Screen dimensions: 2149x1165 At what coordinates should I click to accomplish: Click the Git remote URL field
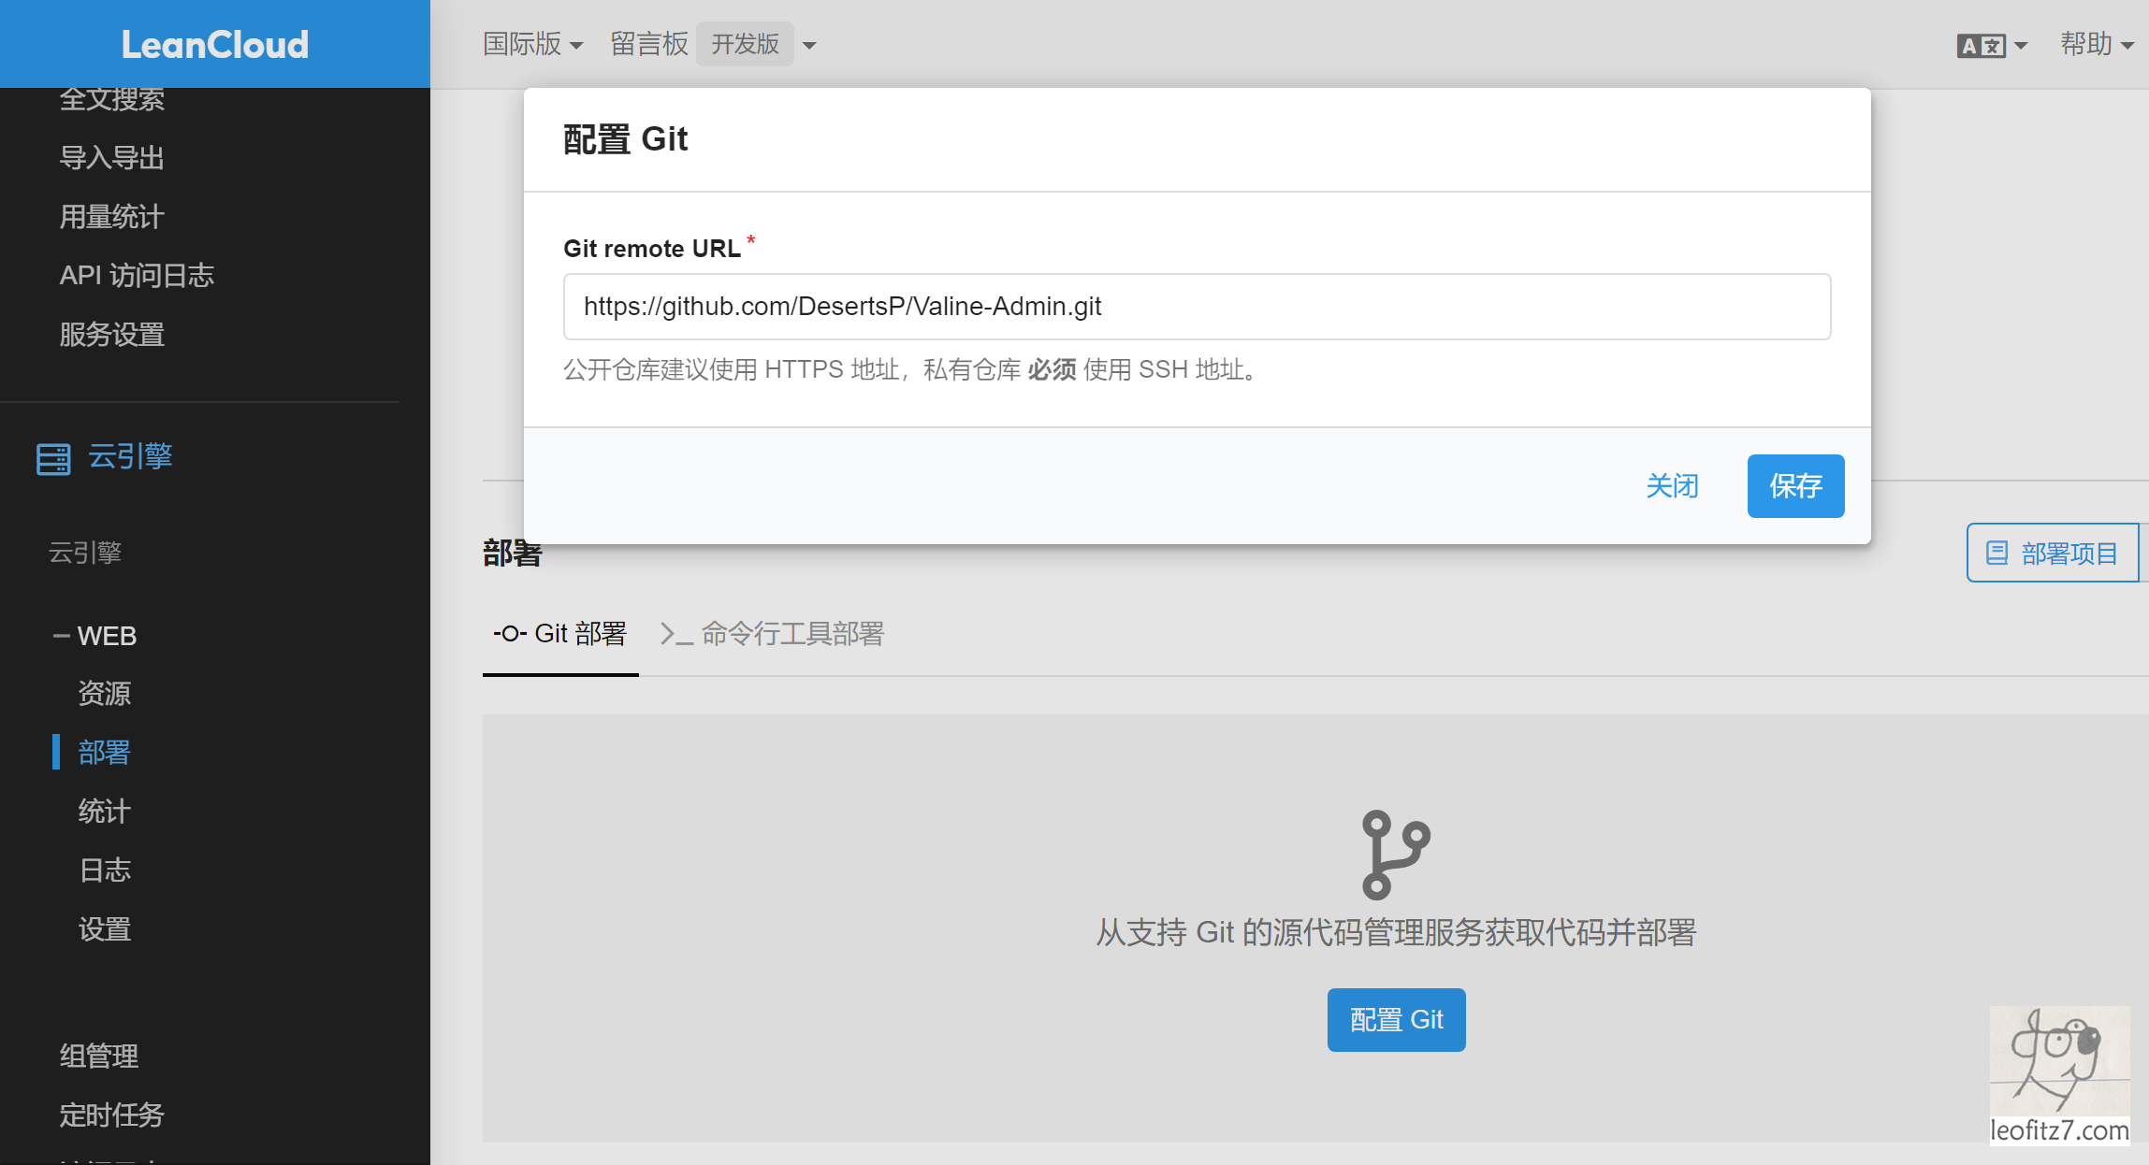[1196, 307]
